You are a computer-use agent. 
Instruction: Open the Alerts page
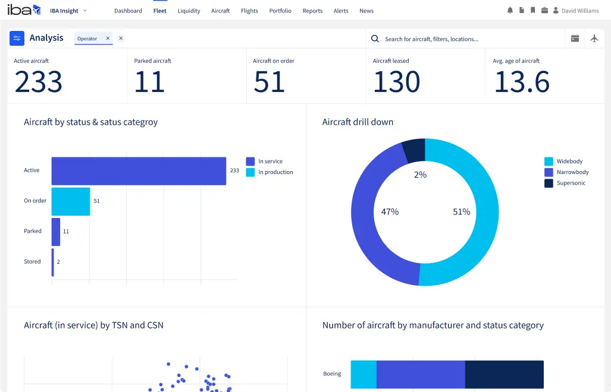tap(340, 10)
